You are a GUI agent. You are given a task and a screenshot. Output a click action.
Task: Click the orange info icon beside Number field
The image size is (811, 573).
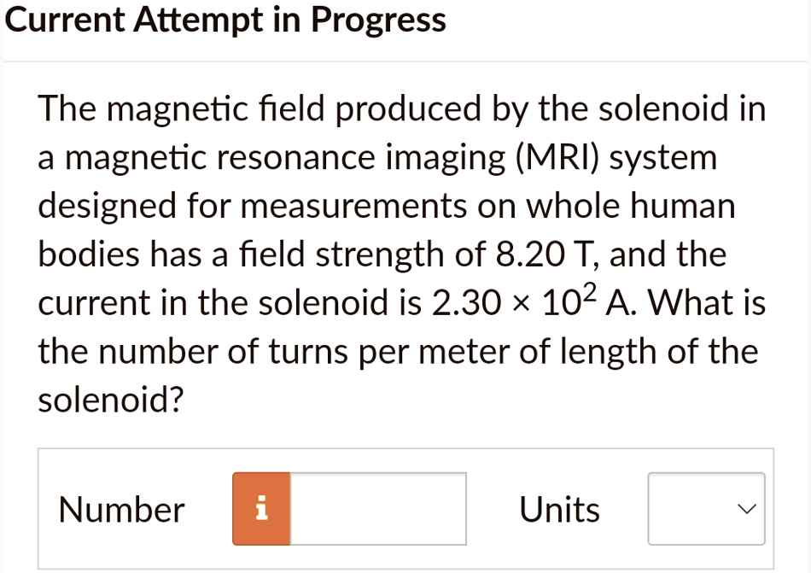260,509
